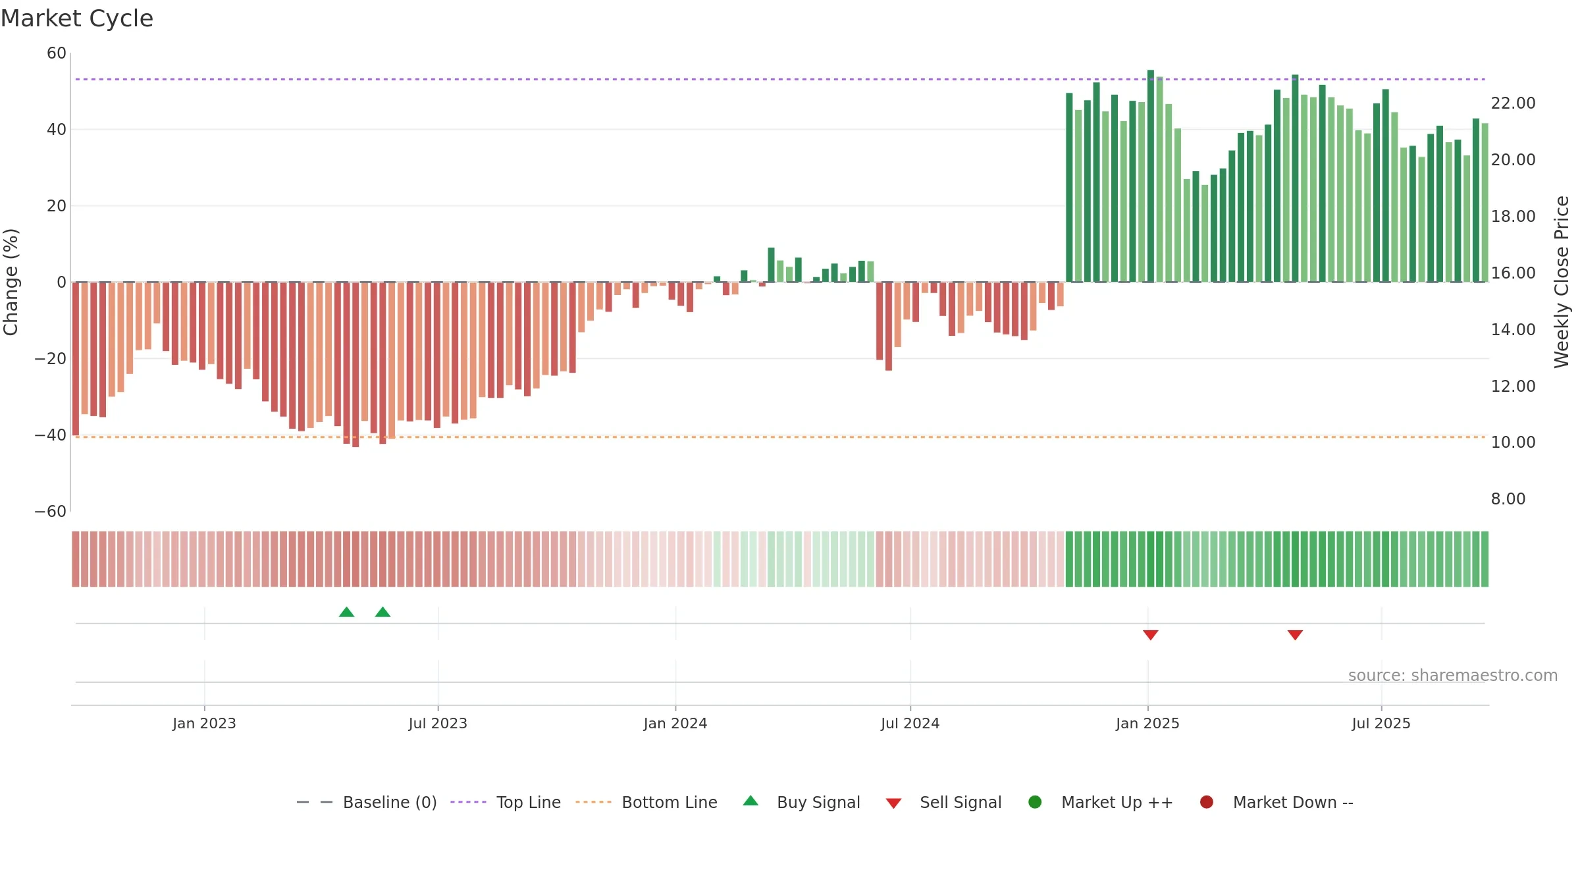Click the Jul 2023 axis label
Viewport: 1580px width, 889px height.
point(438,724)
